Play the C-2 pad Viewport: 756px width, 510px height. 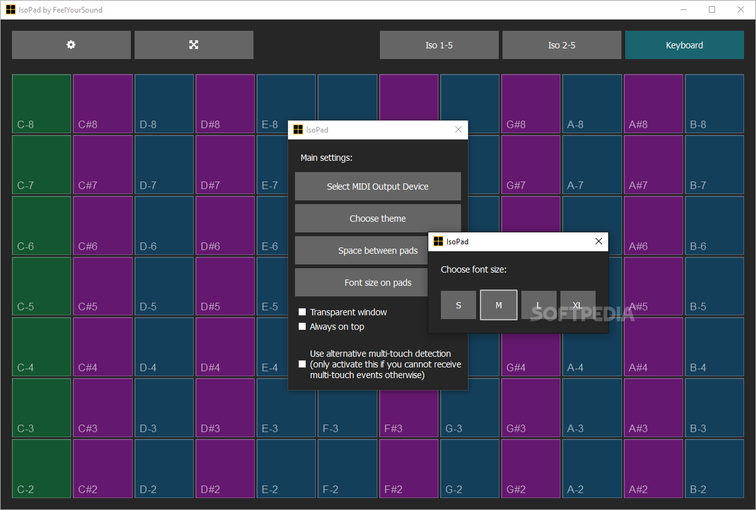tap(42, 469)
